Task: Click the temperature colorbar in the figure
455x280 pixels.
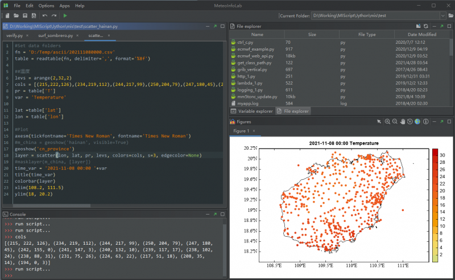Action: (435, 205)
